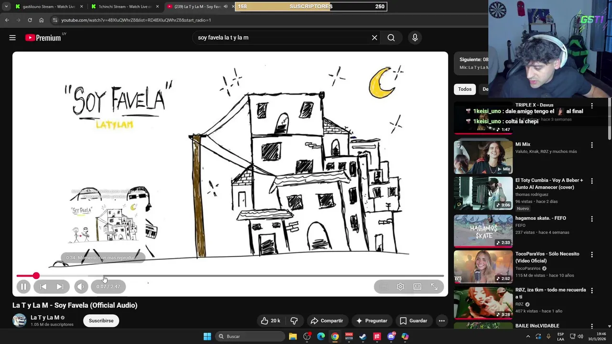Play the Mi Mix thumbnail
The image size is (612, 344).
483,157
